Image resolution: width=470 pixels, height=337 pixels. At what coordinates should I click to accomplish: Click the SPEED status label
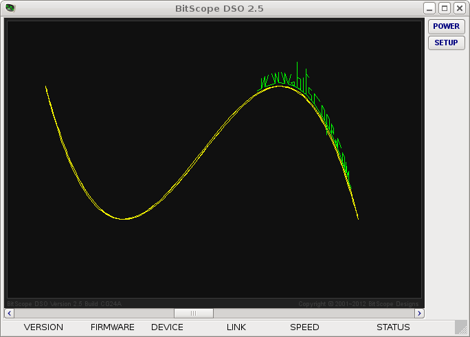(x=304, y=327)
